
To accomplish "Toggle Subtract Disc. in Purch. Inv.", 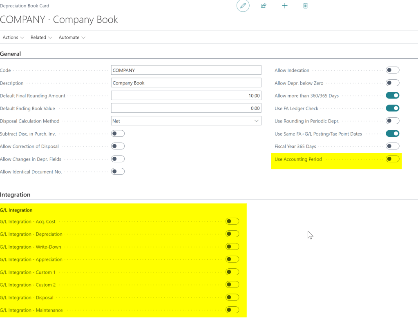I will pyautogui.click(x=118, y=134).
